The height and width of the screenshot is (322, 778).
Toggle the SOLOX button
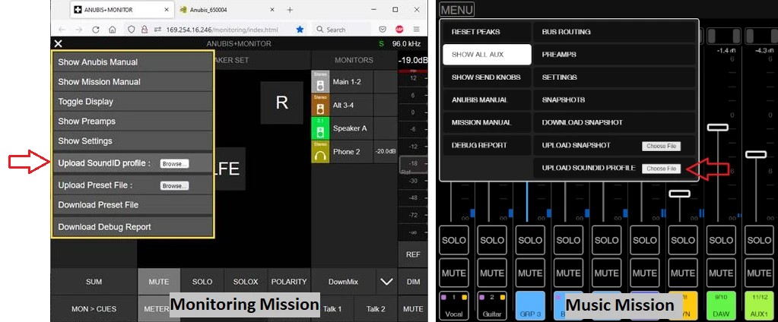[246, 282]
